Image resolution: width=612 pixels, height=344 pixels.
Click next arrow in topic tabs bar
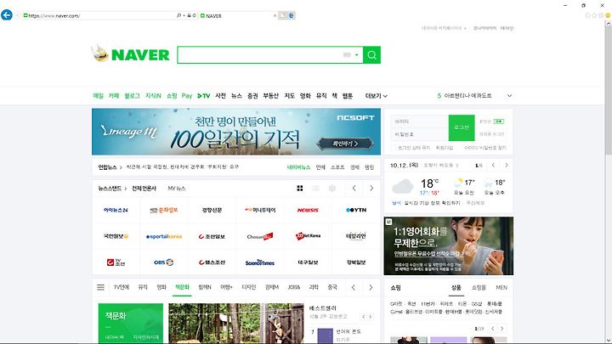point(371,287)
